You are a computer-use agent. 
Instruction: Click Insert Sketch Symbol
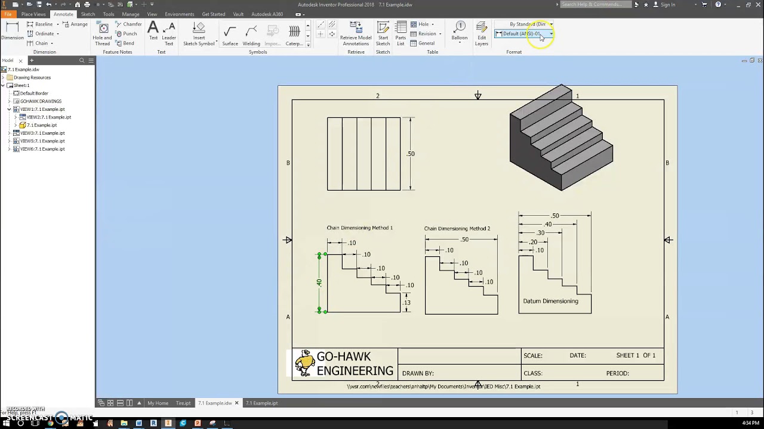pos(199,34)
